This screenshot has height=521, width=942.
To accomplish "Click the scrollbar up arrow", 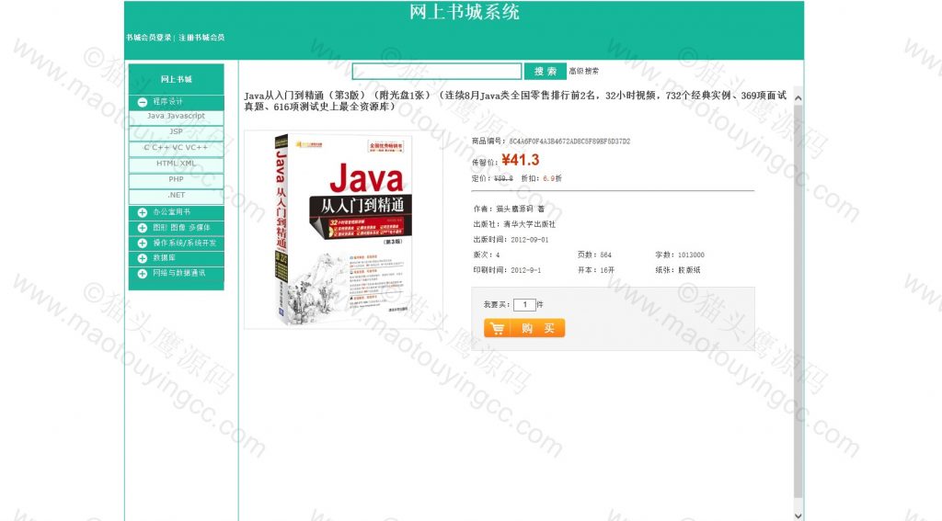I will (x=798, y=97).
